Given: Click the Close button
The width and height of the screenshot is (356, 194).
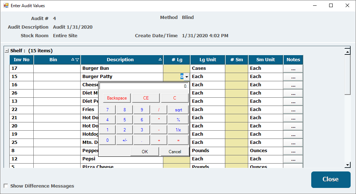Looking at the screenshot, I should point(330,179).
